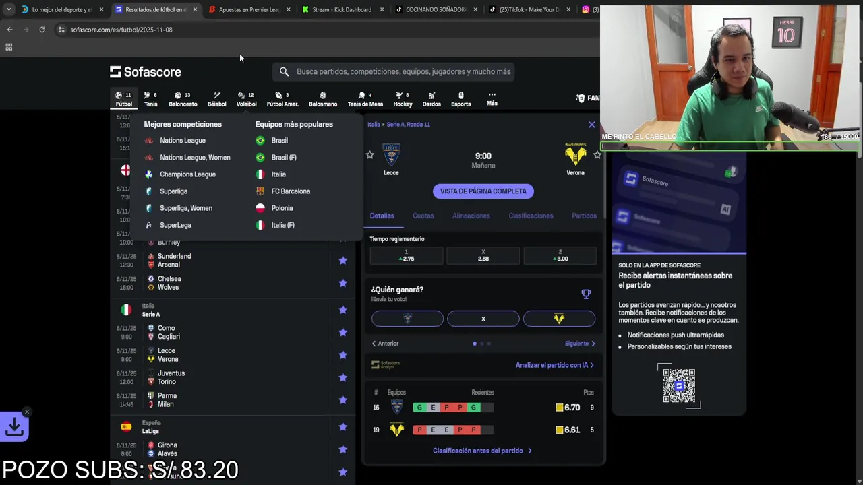Open the Béisbol sport category
This screenshot has height=485, width=863.
tap(216, 99)
